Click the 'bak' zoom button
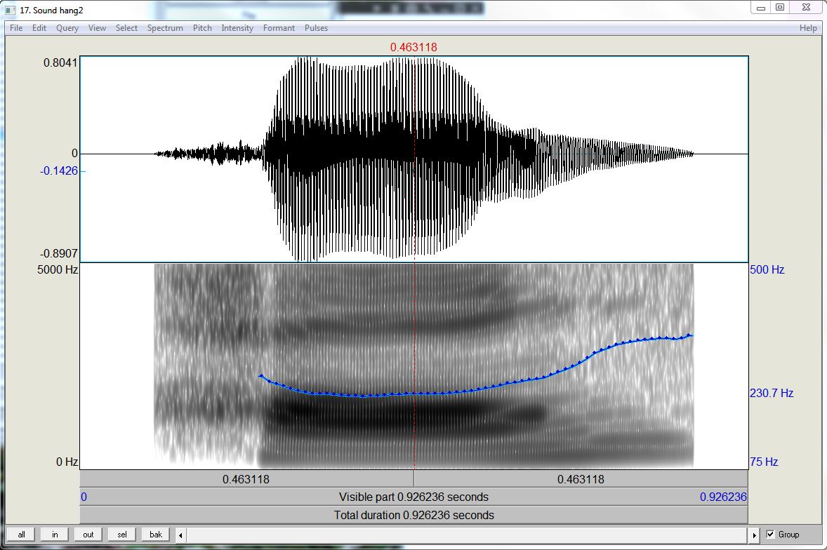The width and height of the screenshot is (827, 550). [156, 534]
